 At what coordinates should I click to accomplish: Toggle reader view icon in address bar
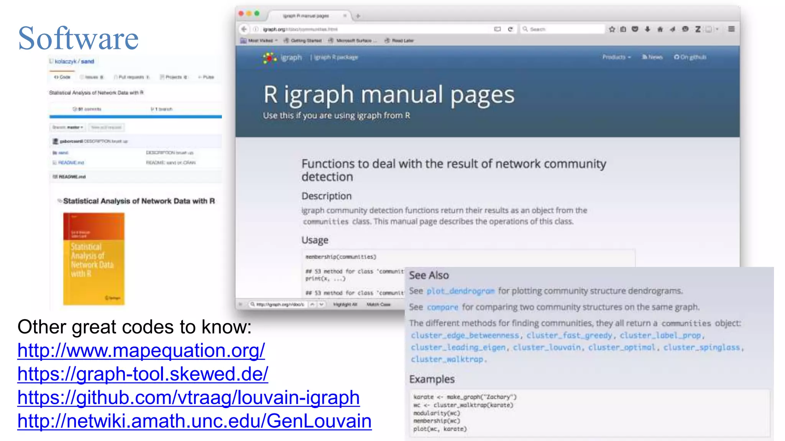coord(497,29)
